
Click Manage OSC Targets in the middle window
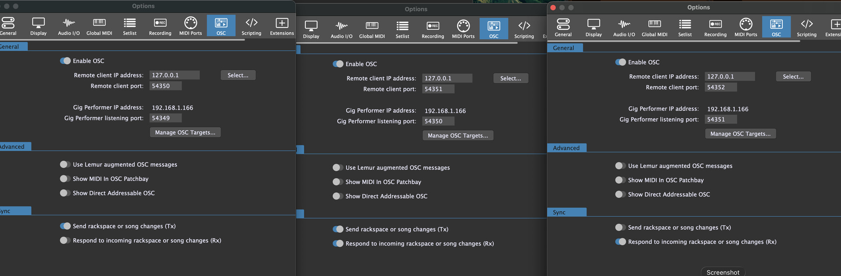pos(458,136)
